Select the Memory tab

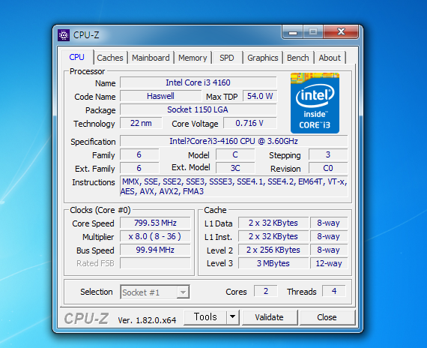[x=193, y=58]
